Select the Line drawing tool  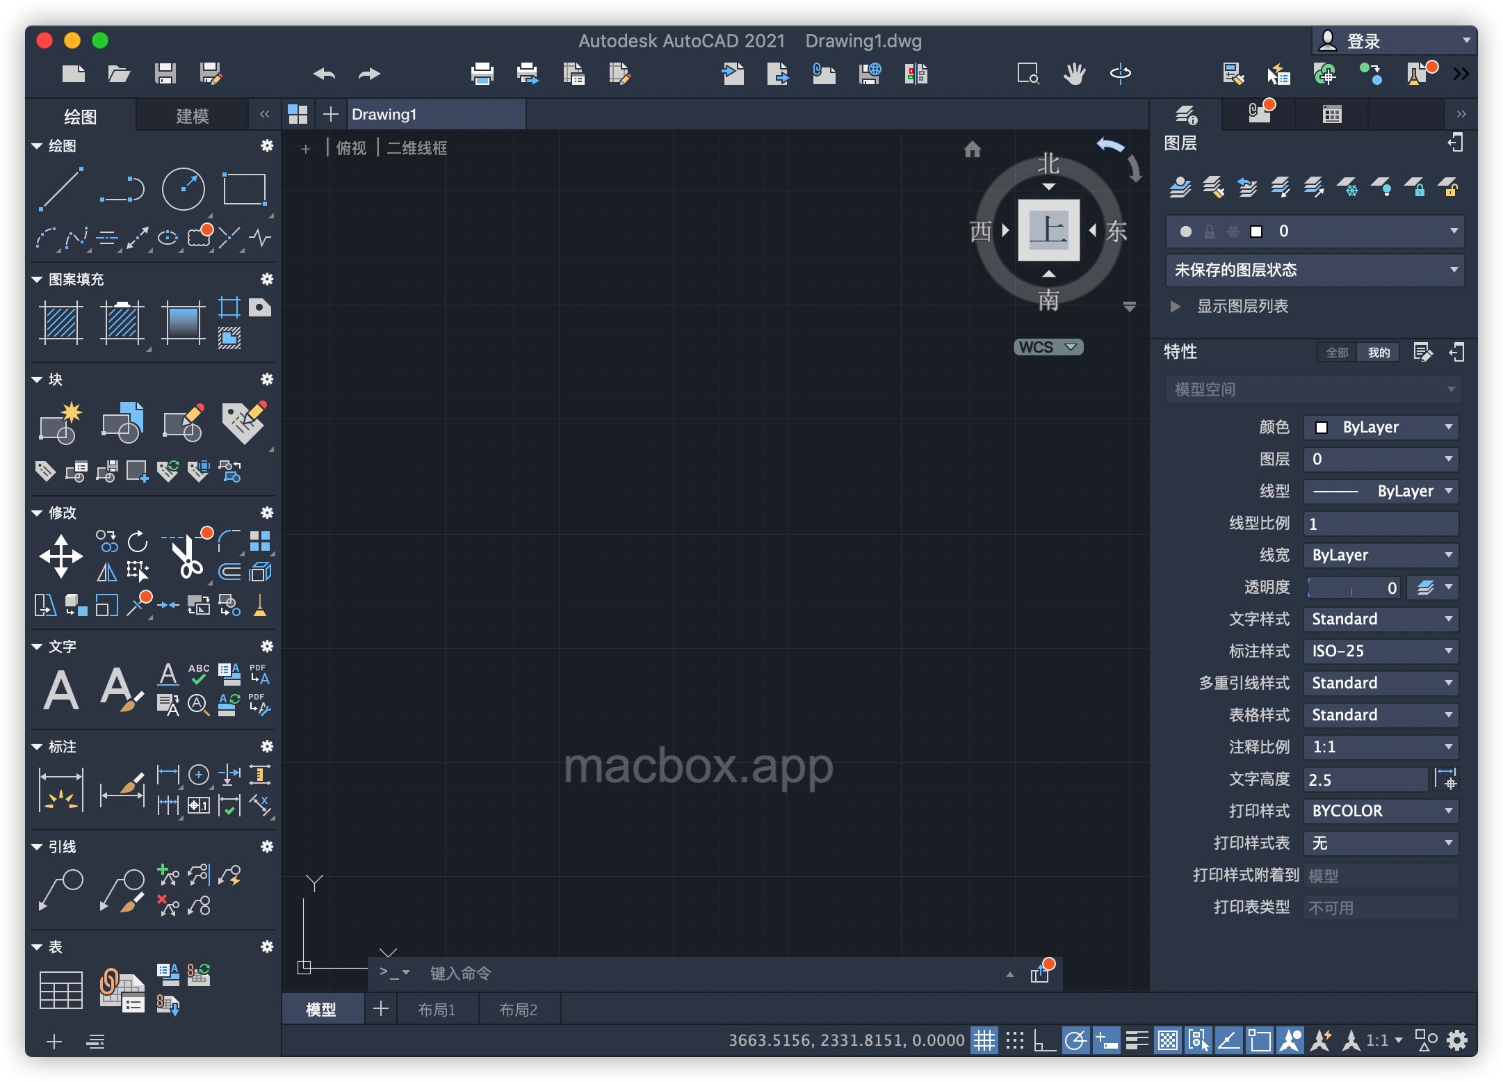pyautogui.click(x=61, y=188)
